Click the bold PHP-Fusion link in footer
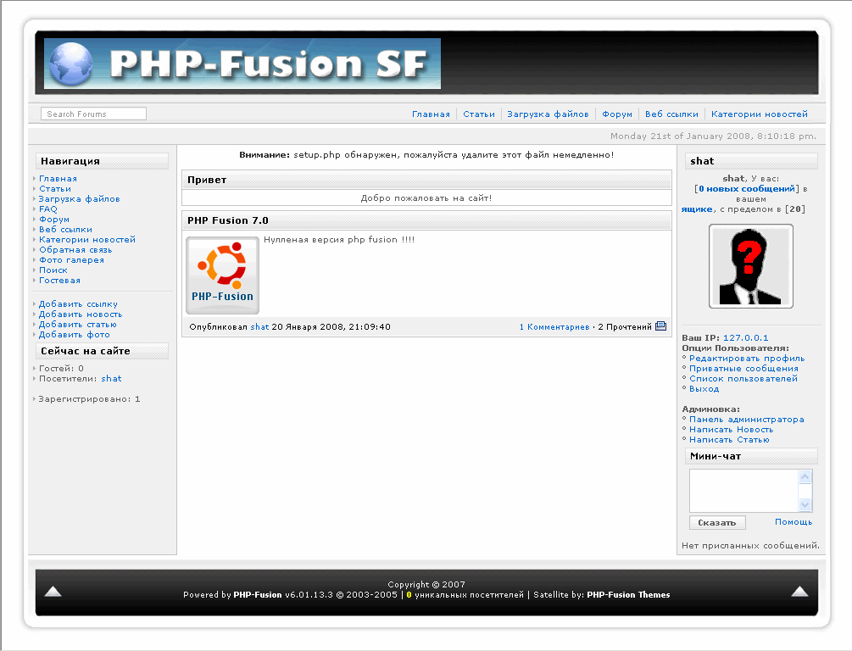The height and width of the screenshot is (651, 852). (258, 595)
